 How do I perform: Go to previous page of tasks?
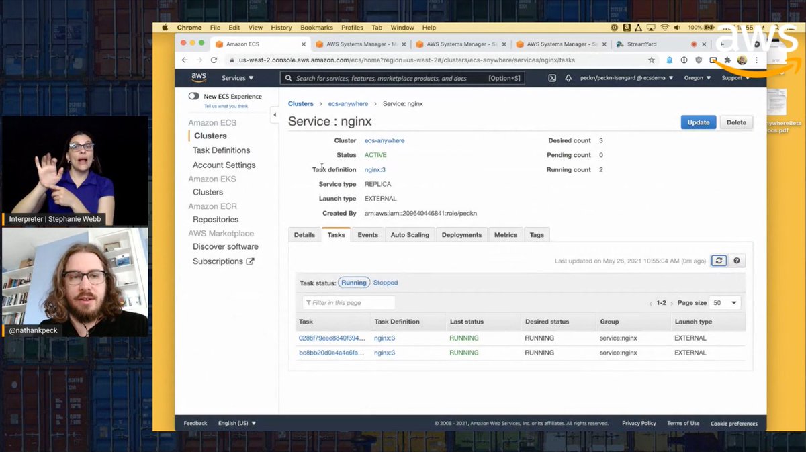[650, 304]
